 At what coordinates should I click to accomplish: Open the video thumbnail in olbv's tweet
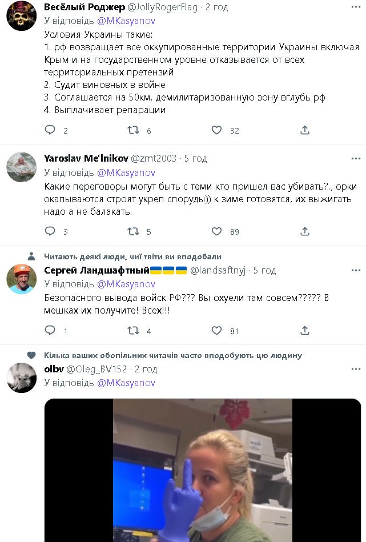[x=203, y=470]
